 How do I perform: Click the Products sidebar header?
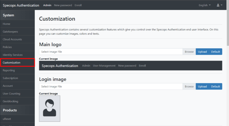[17, 110]
